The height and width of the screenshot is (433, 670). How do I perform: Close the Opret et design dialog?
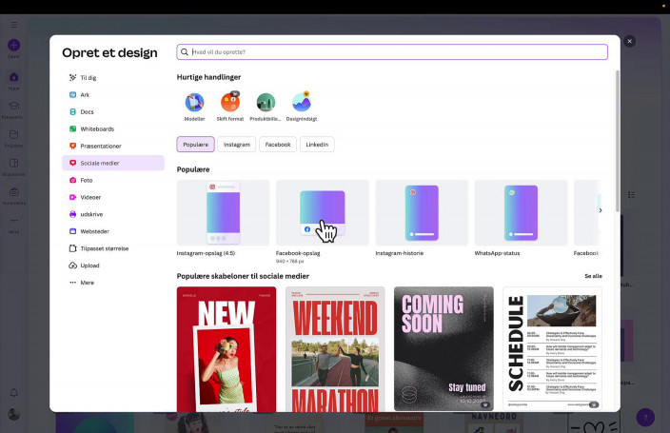point(629,41)
